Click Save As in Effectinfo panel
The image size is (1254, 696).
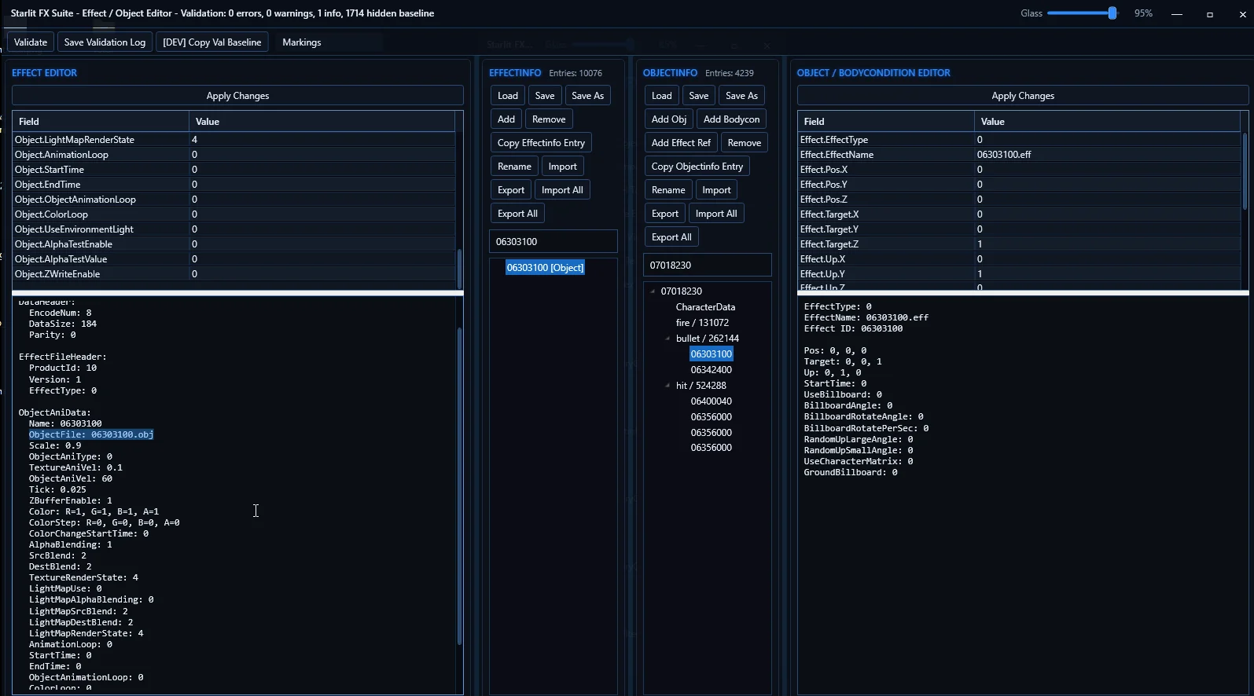[588, 96]
